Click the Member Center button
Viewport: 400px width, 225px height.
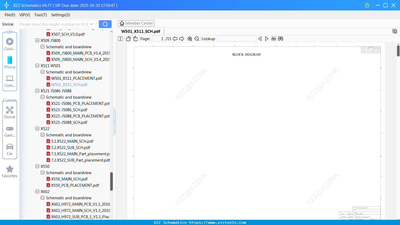click(x=136, y=23)
